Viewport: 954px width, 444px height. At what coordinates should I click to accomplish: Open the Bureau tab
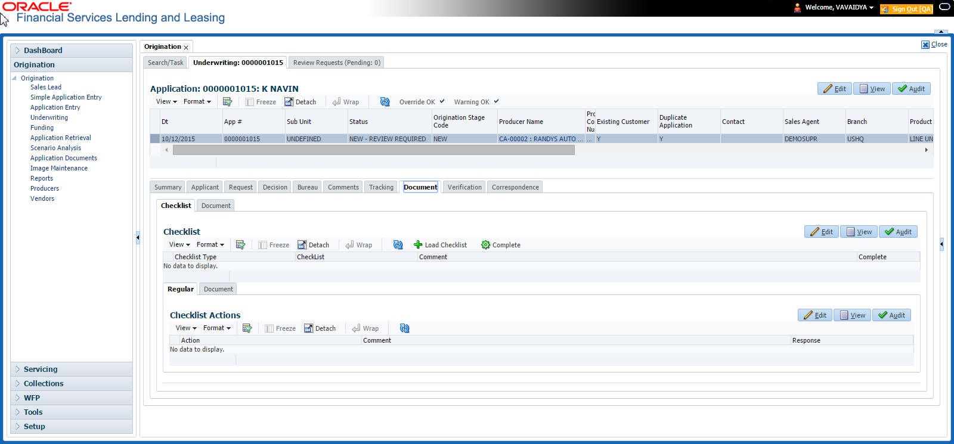[x=308, y=187]
